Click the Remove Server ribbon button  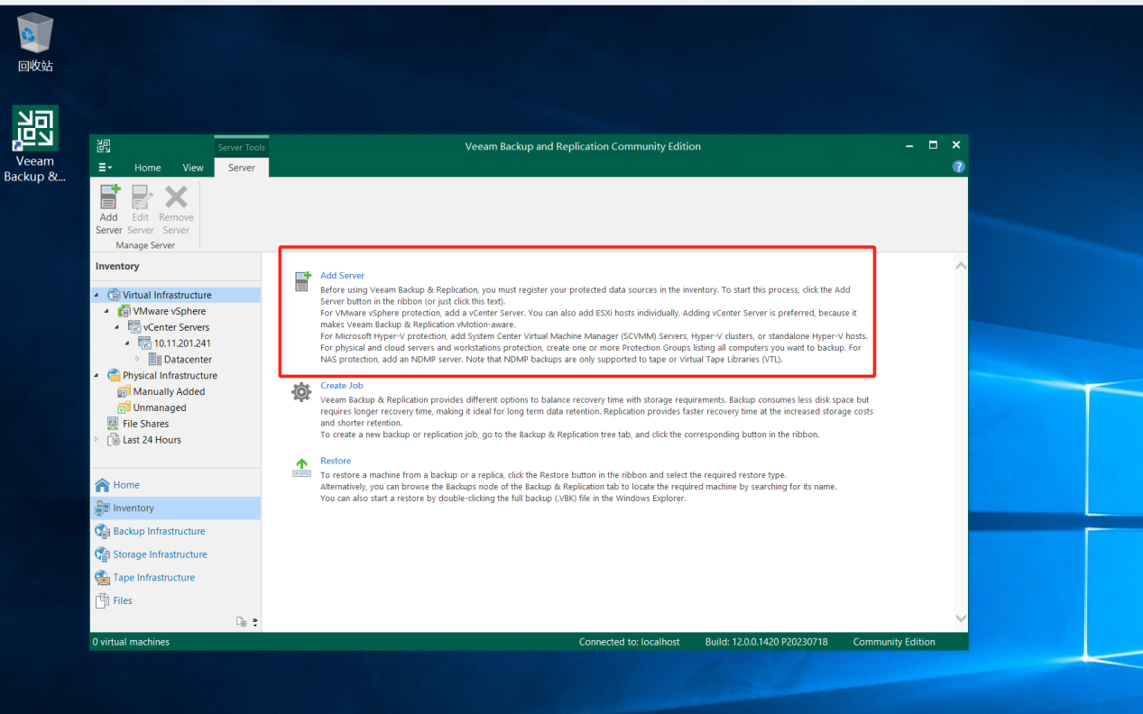(x=176, y=210)
